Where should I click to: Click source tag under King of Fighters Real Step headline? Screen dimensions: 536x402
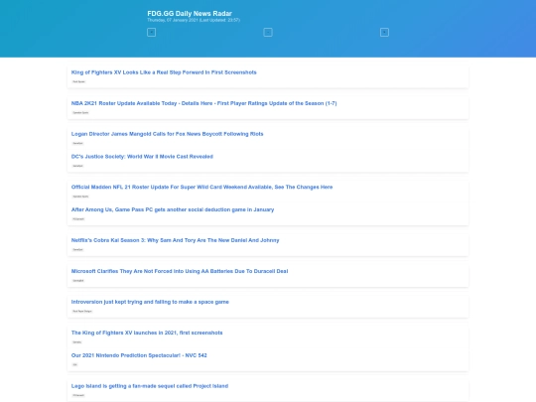[x=79, y=81]
